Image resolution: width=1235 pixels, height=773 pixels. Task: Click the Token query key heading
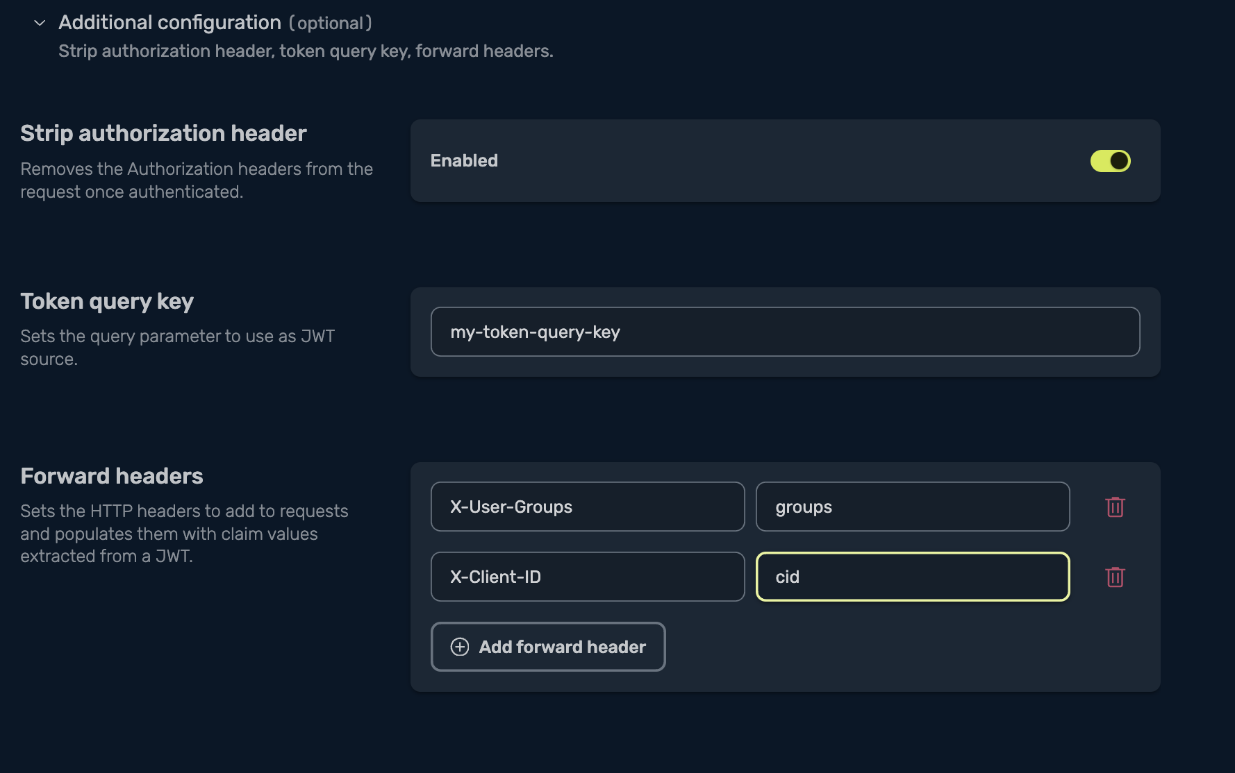pyautogui.click(x=107, y=301)
